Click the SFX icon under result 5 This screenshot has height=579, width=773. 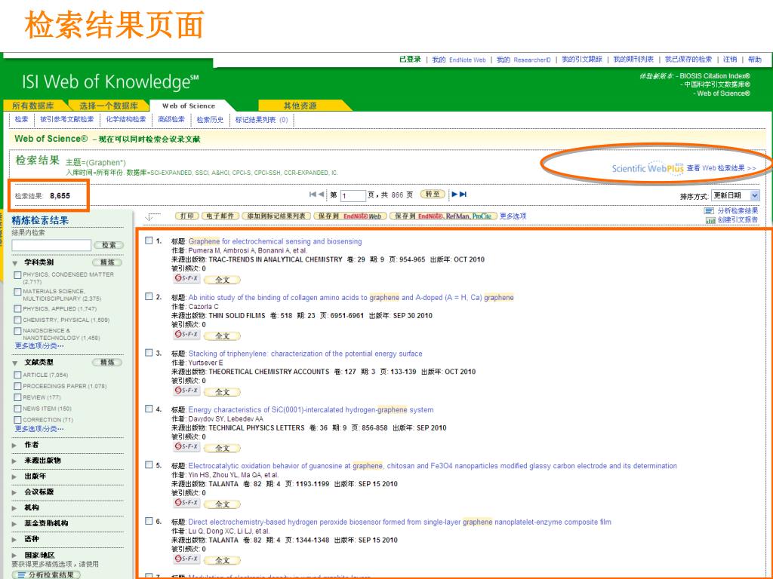coord(186,503)
